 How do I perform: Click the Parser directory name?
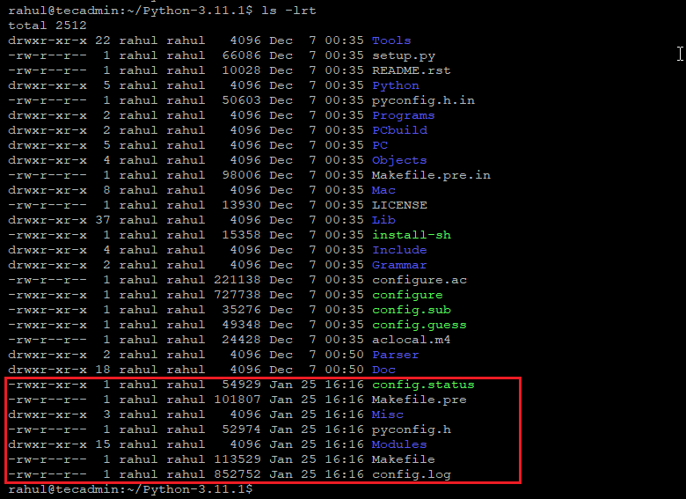coord(395,355)
